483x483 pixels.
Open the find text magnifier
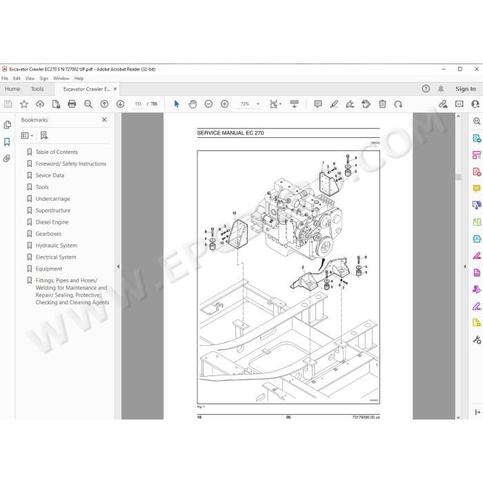click(88, 104)
